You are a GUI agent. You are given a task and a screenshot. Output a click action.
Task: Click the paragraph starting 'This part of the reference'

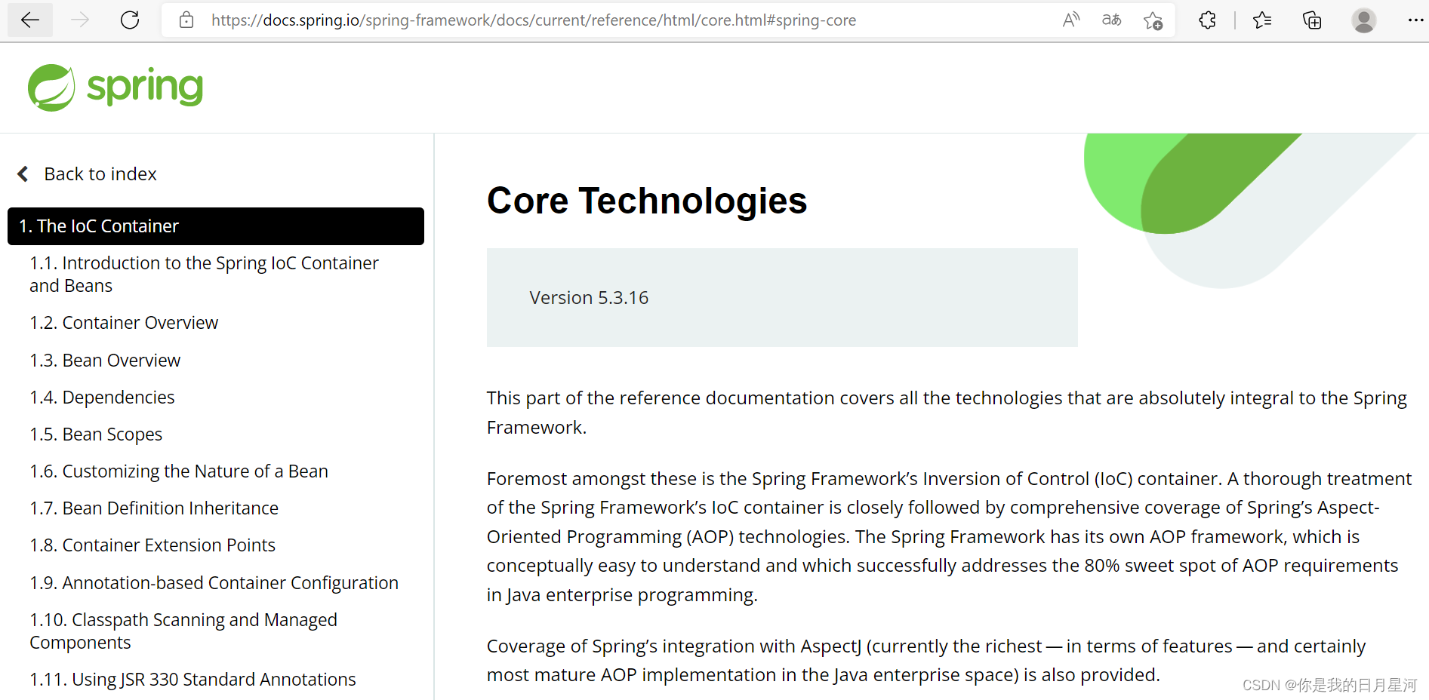click(x=947, y=413)
